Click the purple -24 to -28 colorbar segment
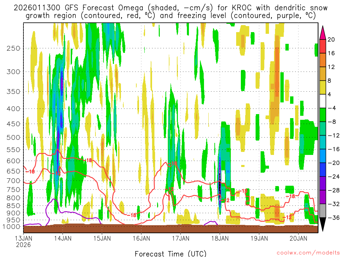343x257 pixels. pos(323,183)
